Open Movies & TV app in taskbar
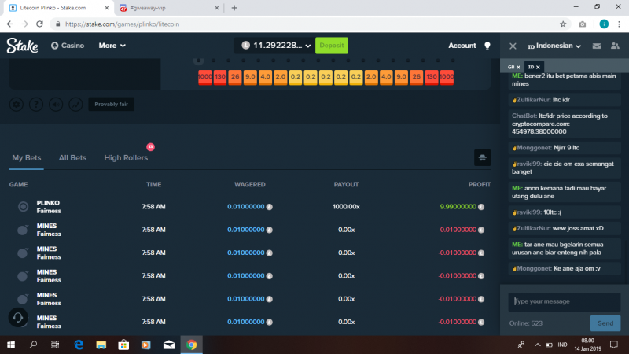The width and height of the screenshot is (629, 354). 146,345
